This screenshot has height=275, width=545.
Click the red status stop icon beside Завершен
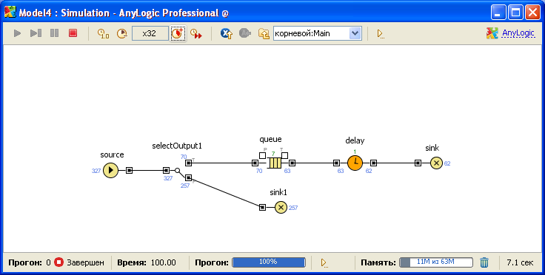(58, 262)
